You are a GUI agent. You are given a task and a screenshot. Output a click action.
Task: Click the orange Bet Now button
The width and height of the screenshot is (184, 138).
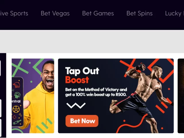pyautogui.click(x=82, y=121)
